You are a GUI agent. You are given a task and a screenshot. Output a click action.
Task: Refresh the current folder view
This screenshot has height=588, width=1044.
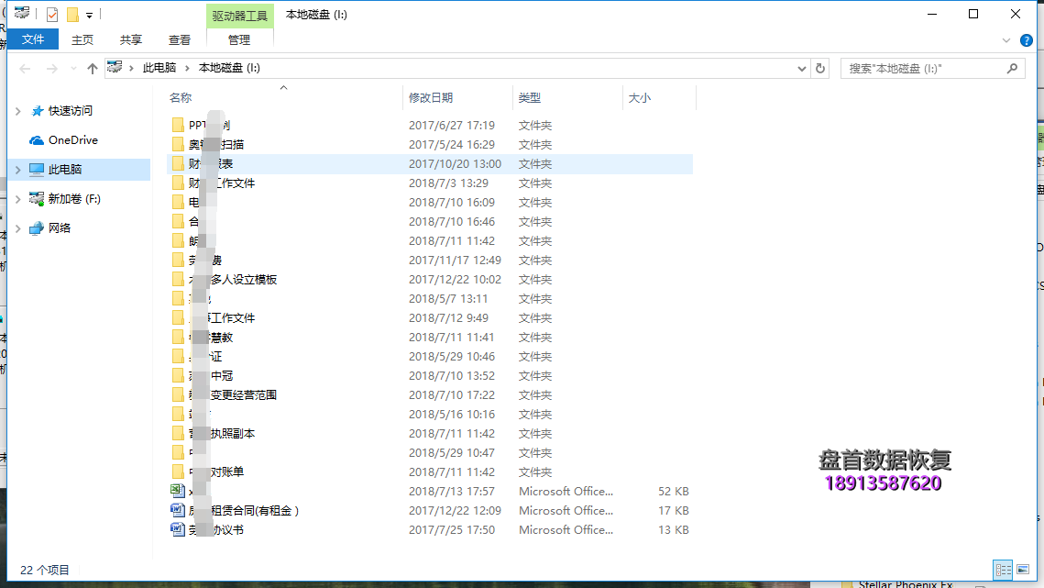pyautogui.click(x=820, y=69)
